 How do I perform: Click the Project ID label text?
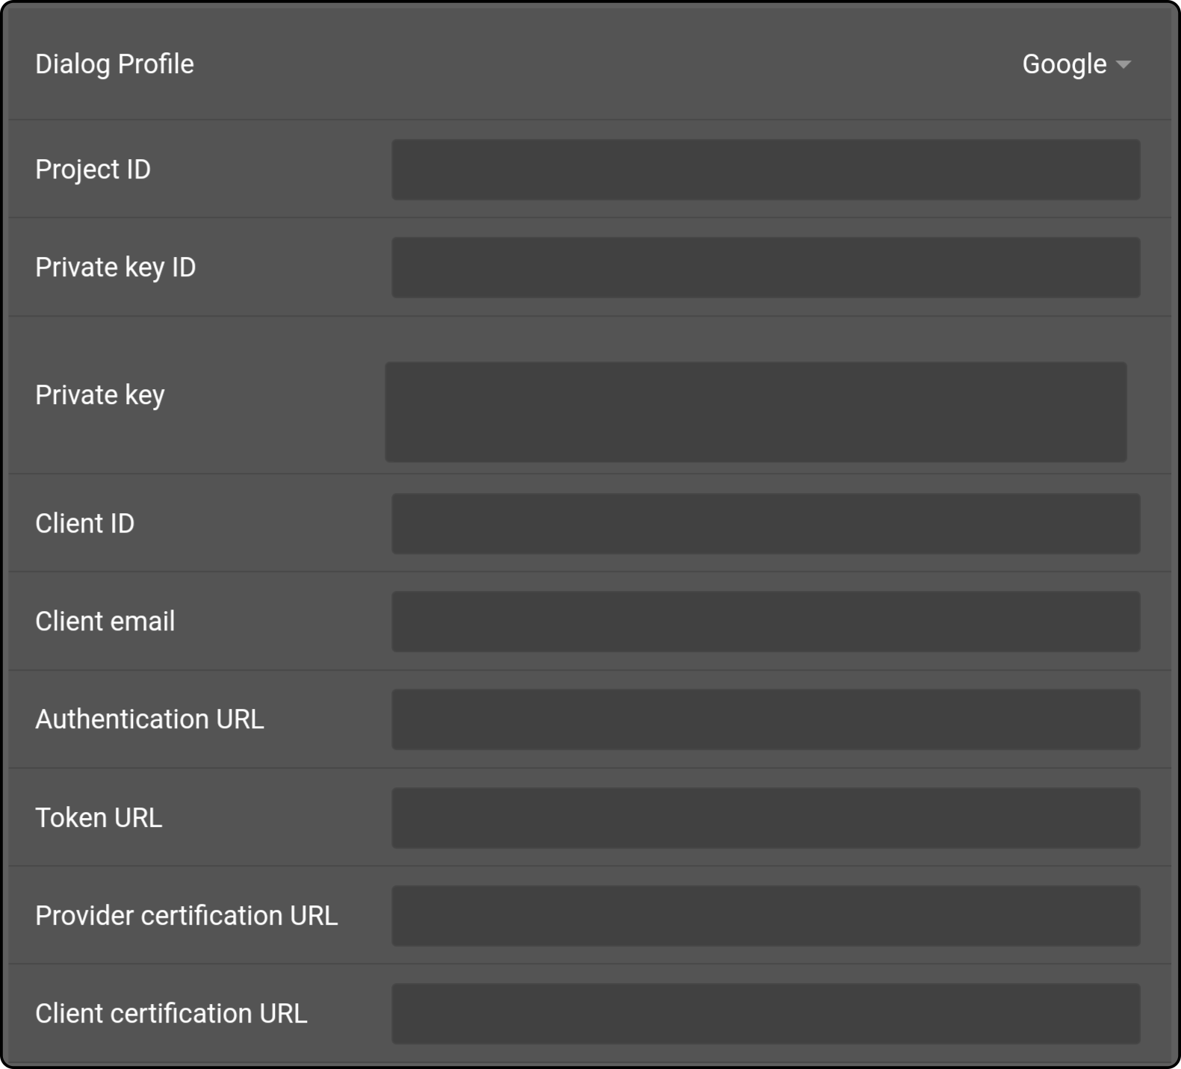point(93,170)
